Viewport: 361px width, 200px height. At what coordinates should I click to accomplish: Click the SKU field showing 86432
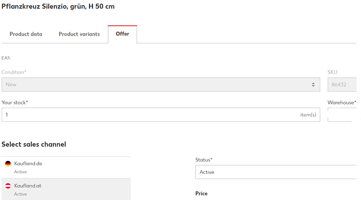[342, 85]
